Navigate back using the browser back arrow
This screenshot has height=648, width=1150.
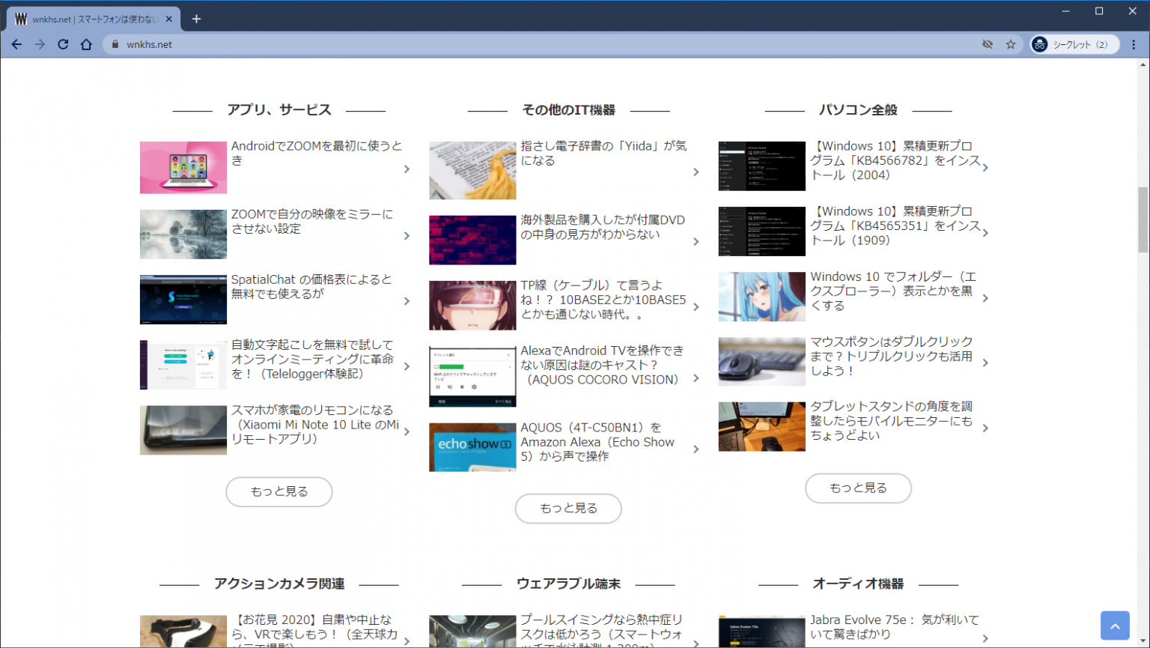tap(16, 44)
